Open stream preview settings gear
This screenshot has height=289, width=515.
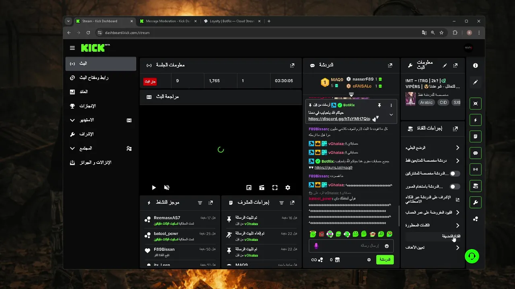tap(288, 187)
